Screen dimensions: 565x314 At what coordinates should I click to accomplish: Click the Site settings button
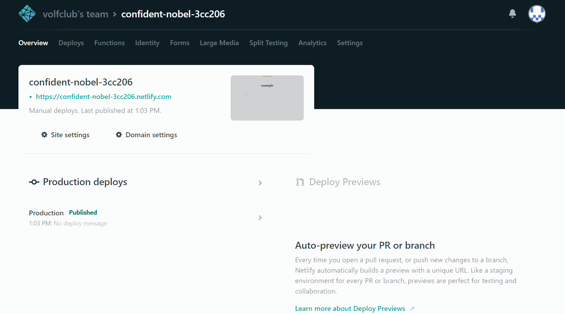coord(65,135)
